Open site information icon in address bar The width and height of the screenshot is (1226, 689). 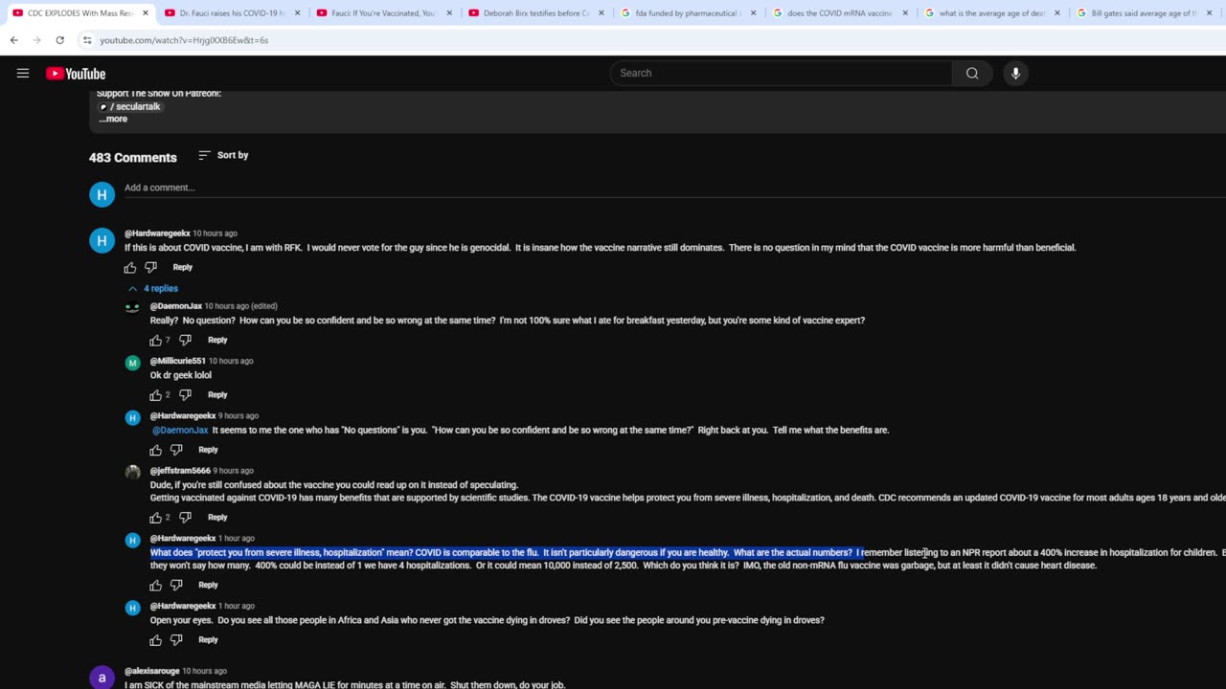click(87, 40)
